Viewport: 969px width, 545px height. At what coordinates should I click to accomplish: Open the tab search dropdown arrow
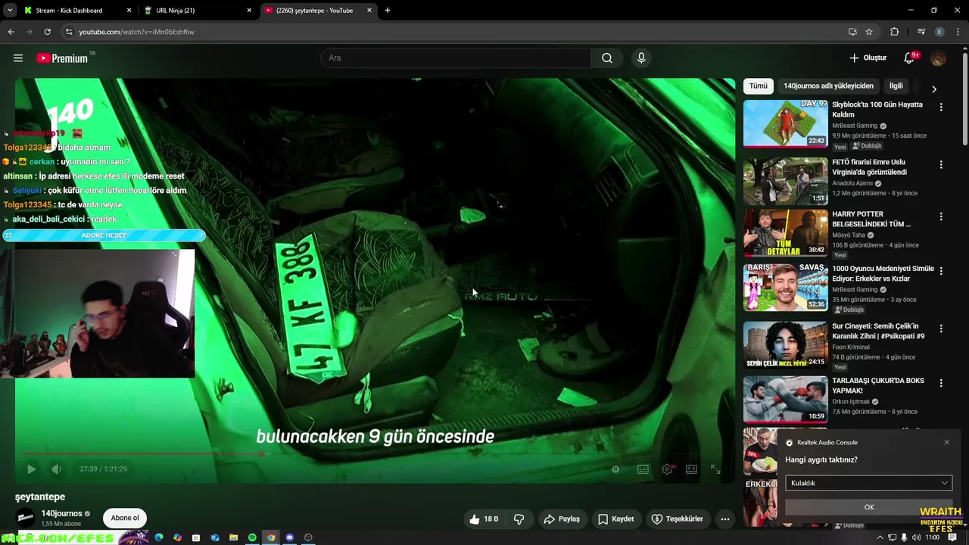(x=10, y=11)
